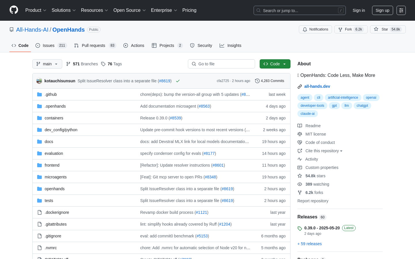Focus the Search or jump to field

[300, 10]
